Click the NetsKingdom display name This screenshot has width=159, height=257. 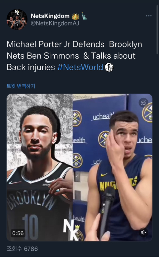click(50, 16)
